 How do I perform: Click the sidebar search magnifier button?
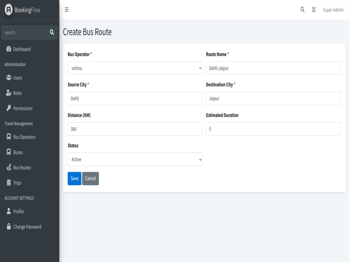click(52, 32)
